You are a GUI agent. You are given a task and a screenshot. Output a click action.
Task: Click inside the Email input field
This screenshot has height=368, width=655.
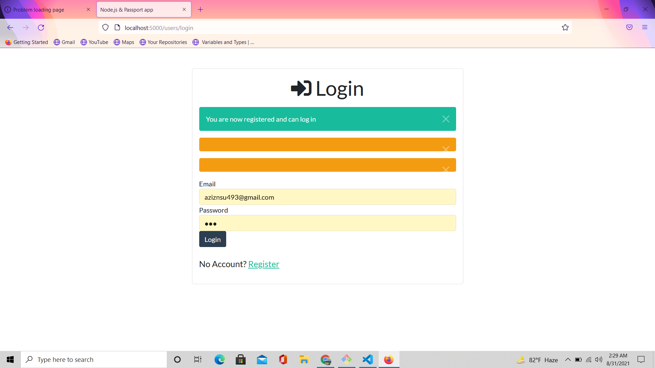pos(327,197)
